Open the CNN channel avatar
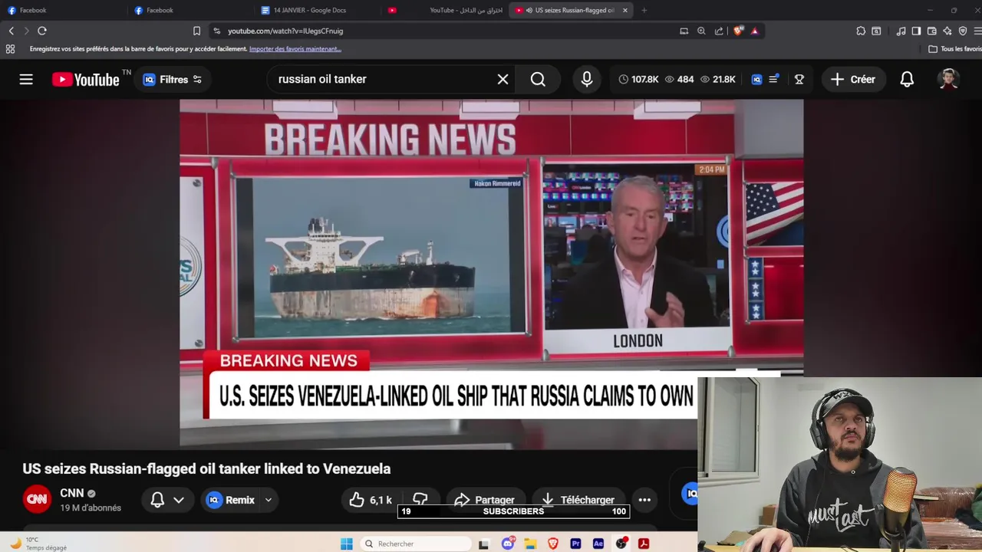Viewport: 982px width, 552px height. coord(37,499)
